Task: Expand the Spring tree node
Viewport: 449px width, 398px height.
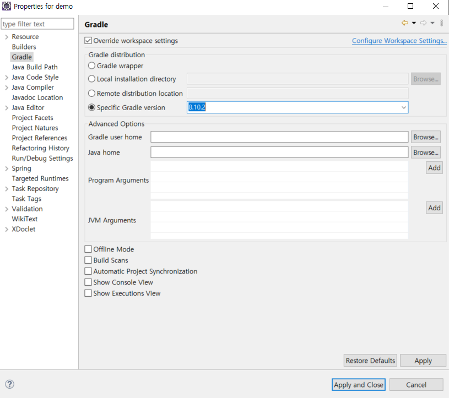Action: [x=7, y=168]
